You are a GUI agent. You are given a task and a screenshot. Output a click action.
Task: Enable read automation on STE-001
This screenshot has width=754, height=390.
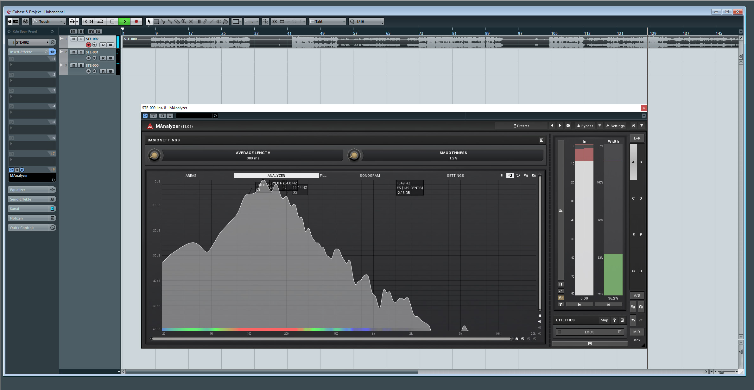coord(103,58)
